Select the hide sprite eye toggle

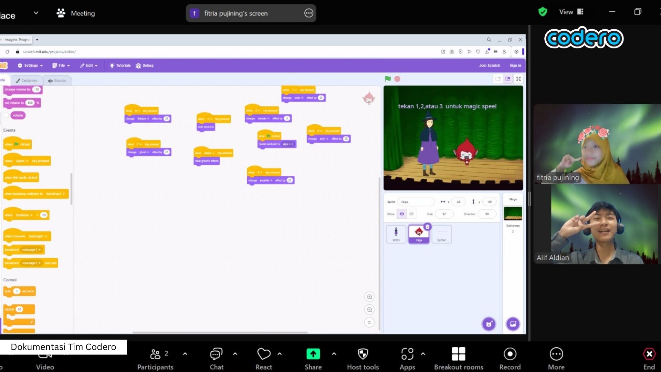click(x=411, y=214)
